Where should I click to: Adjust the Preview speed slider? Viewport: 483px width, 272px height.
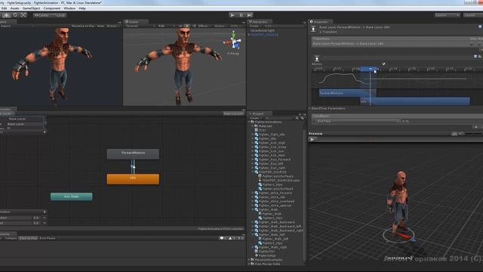coord(474,134)
